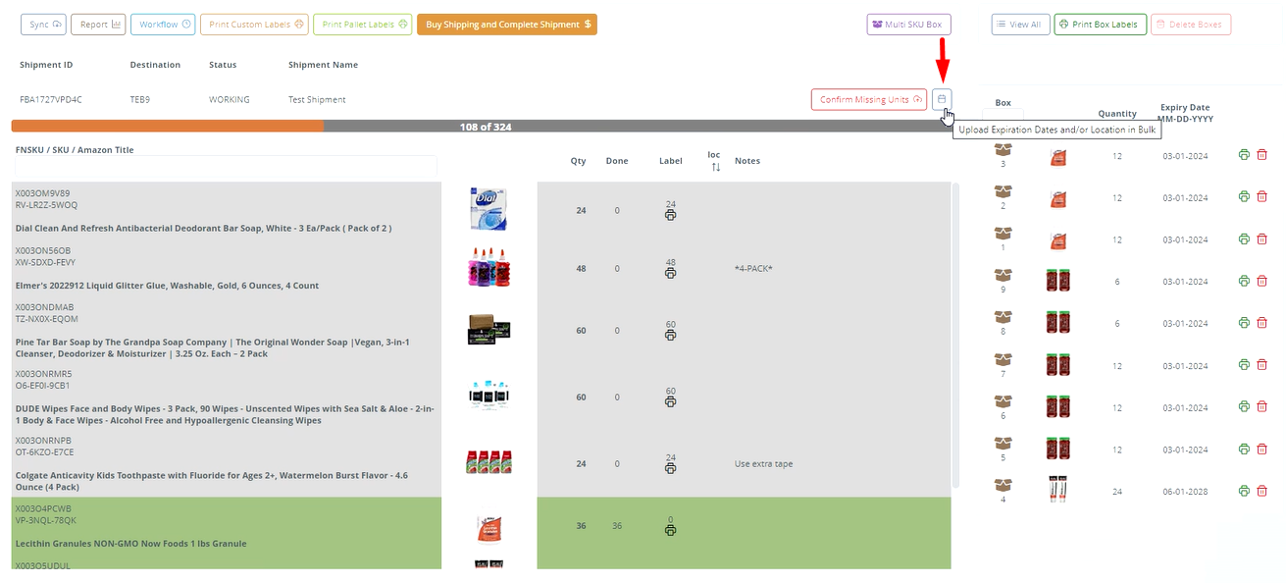Click the 108 of 324 progress bar
Viewport: 1286px width, 583px height.
pyautogui.click(x=485, y=127)
